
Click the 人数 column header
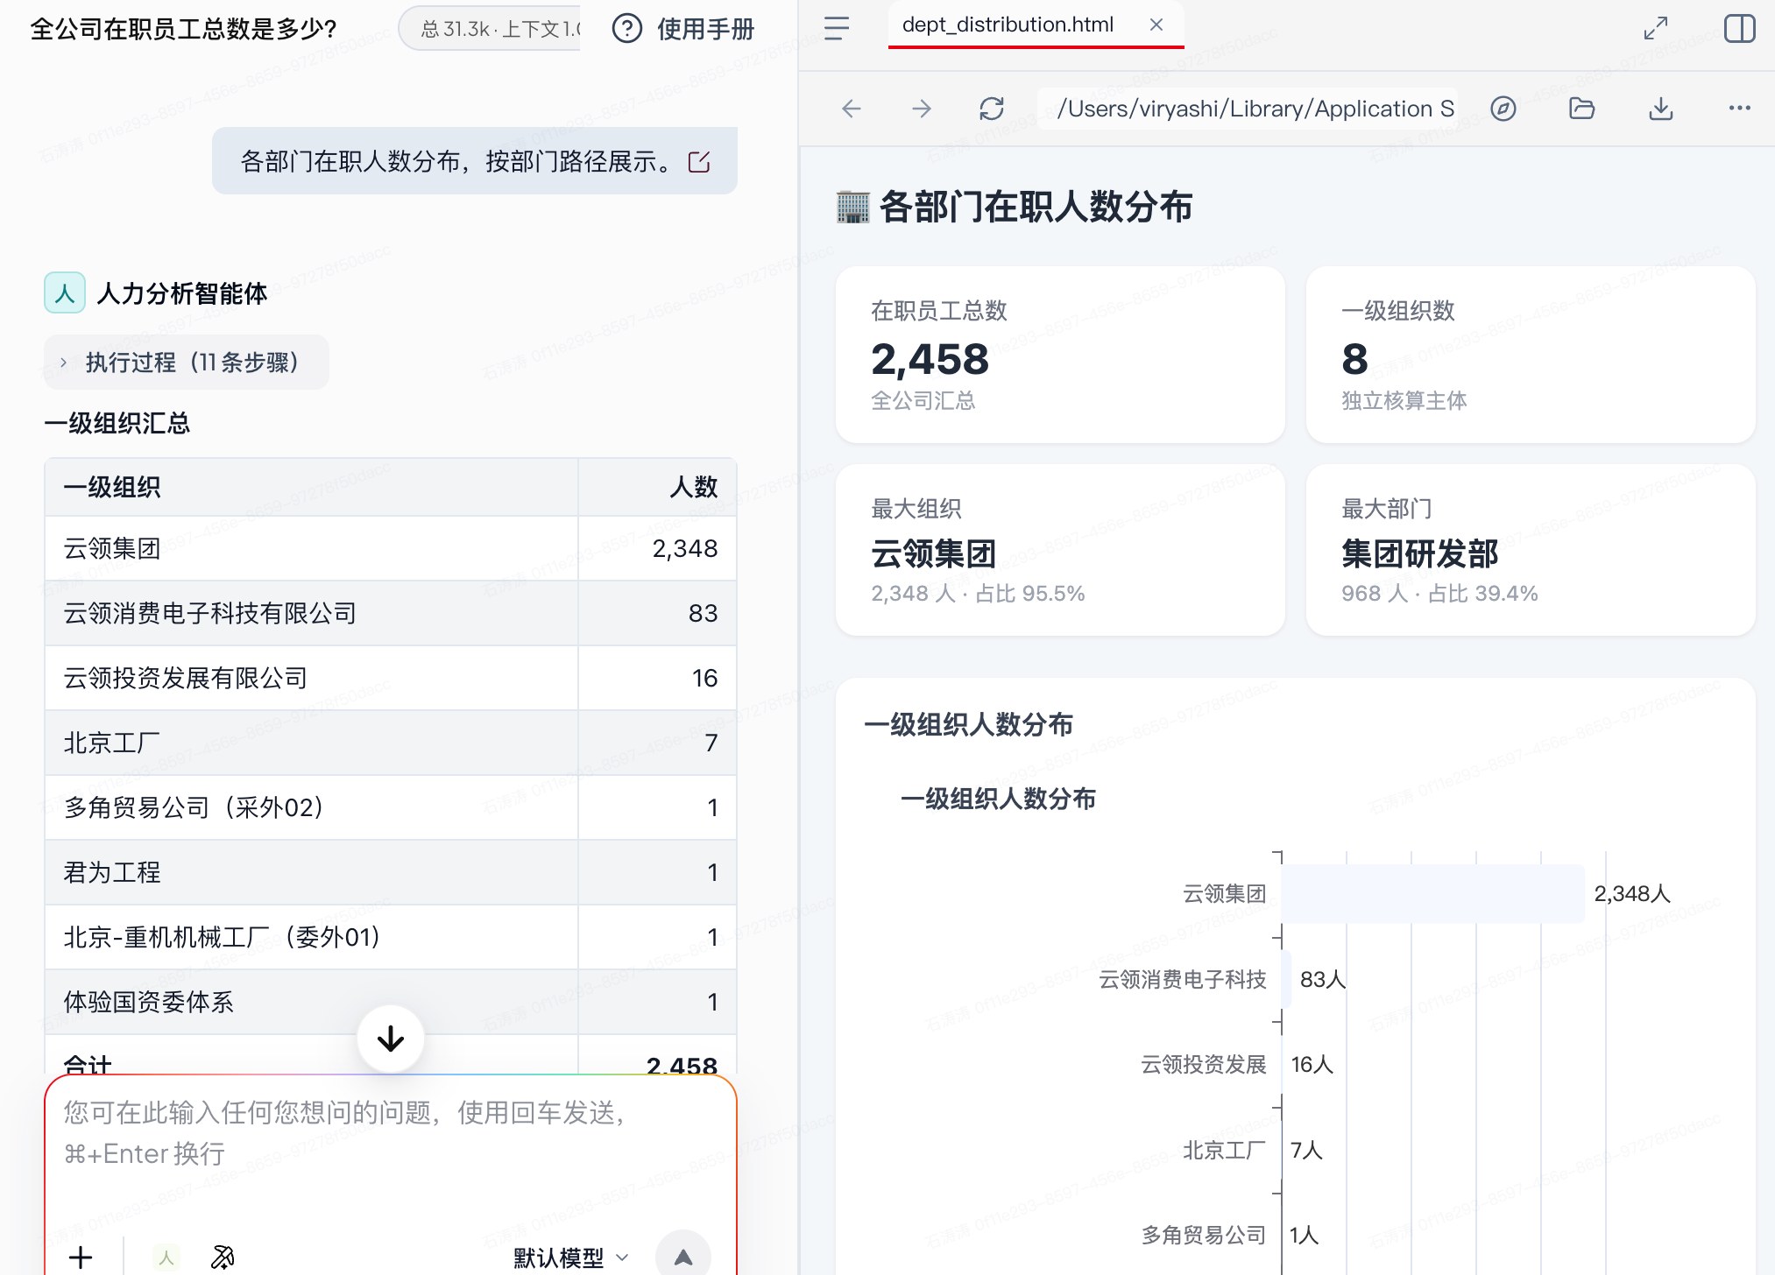[x=657, y=487]
